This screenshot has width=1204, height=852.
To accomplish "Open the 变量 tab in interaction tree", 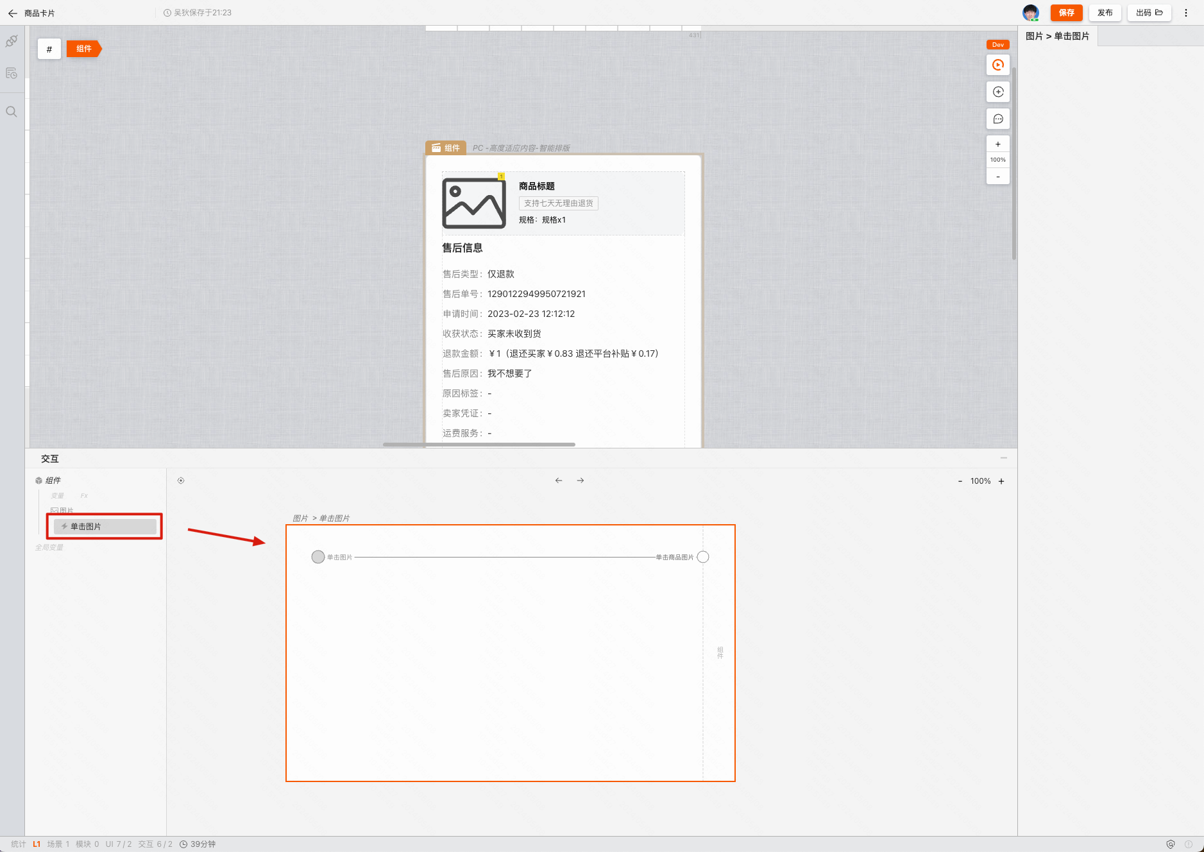I will tap(58, 496).
